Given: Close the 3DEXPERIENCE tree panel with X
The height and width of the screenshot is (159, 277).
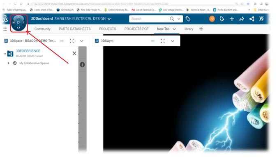Looking at the screenshot, I should [x=74, y=53].
